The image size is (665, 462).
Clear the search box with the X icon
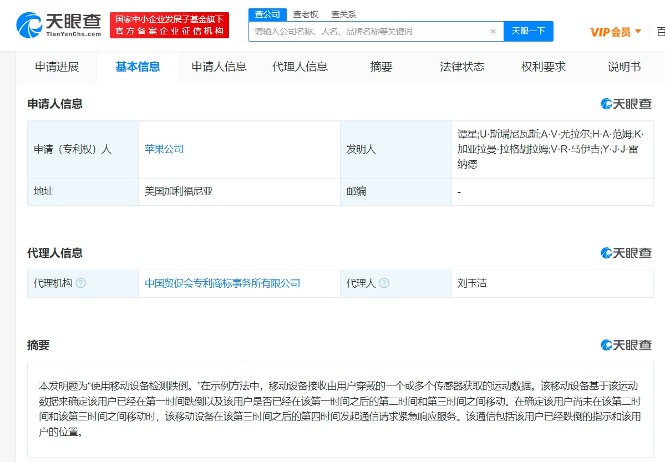[493, 32]
